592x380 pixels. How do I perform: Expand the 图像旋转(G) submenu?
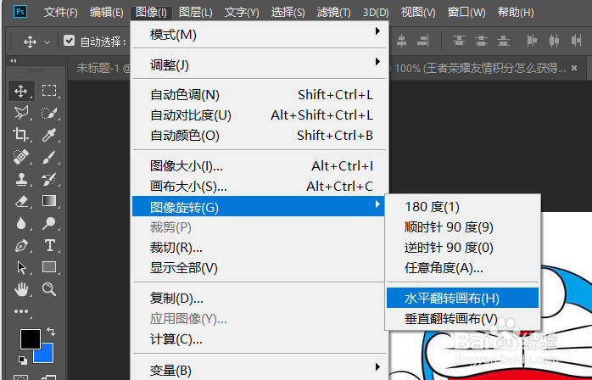(258, 207)
